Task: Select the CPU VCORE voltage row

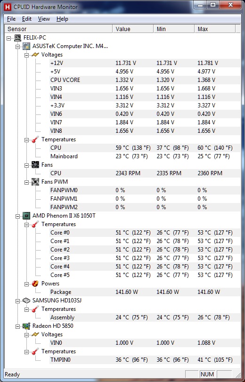Action: pos(145,80)
